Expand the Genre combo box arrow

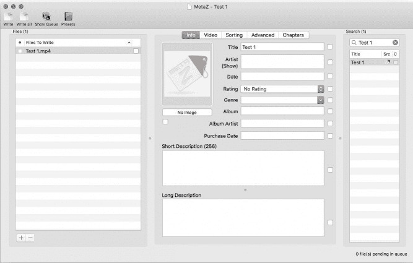[321, 100]
